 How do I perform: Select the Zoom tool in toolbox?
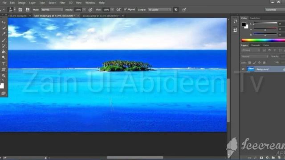pyautogui.click(x=4, y=76)
